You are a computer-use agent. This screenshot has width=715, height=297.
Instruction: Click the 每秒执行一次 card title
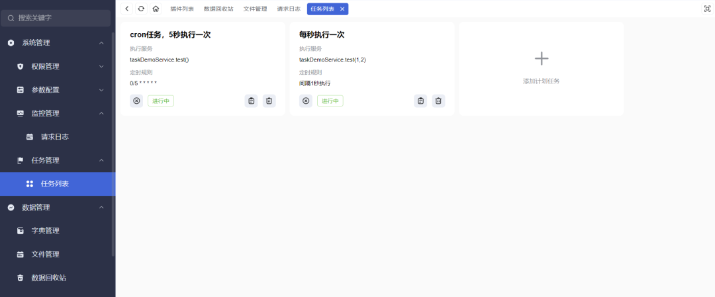(x=322, y=34)
